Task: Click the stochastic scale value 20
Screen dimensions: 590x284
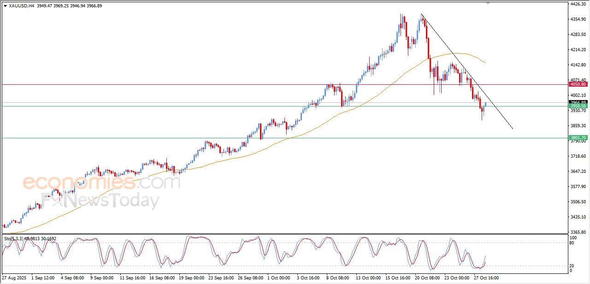Action: coord(572,266)
